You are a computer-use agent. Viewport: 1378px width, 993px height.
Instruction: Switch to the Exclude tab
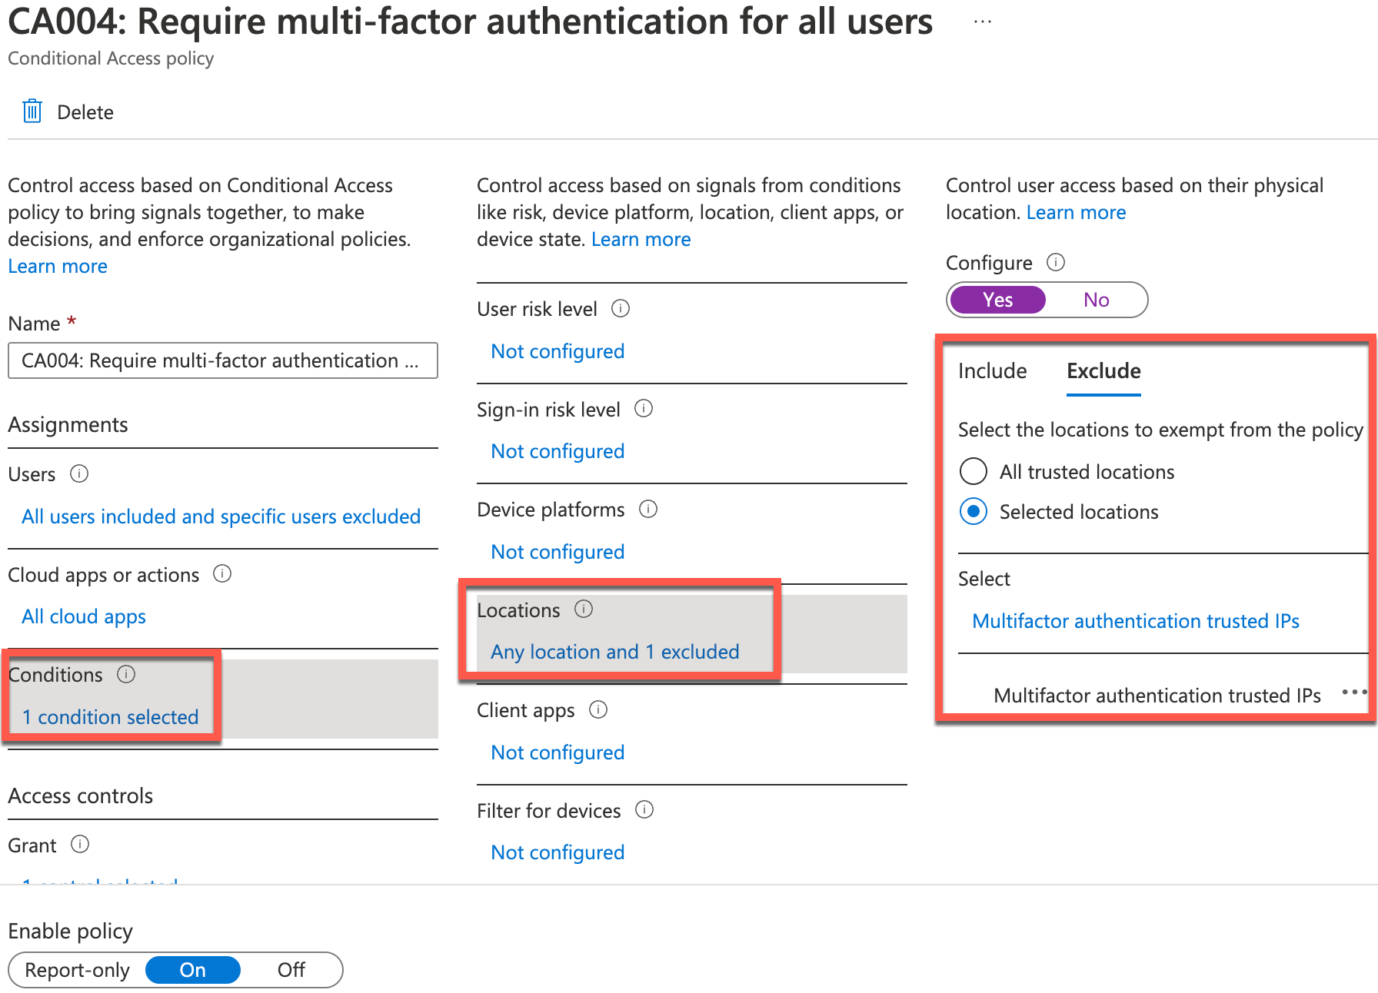[1103, 371]
